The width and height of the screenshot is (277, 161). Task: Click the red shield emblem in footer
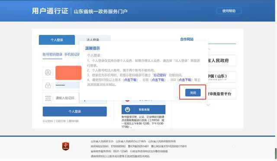point(66,146)
